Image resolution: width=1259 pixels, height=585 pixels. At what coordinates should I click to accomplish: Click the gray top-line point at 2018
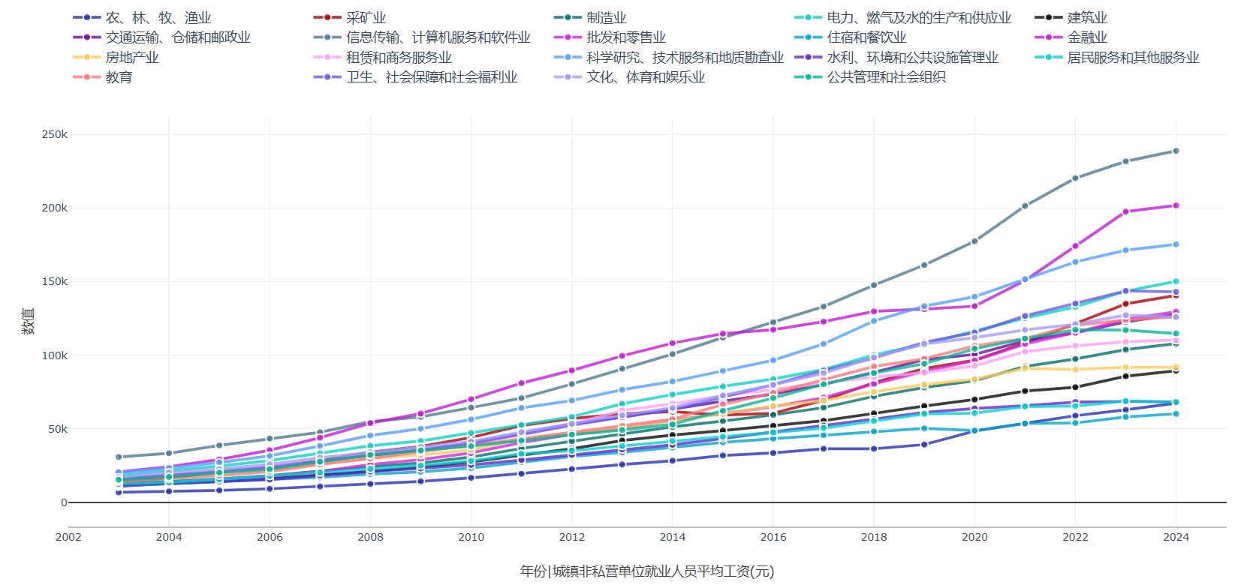point(874,285)
